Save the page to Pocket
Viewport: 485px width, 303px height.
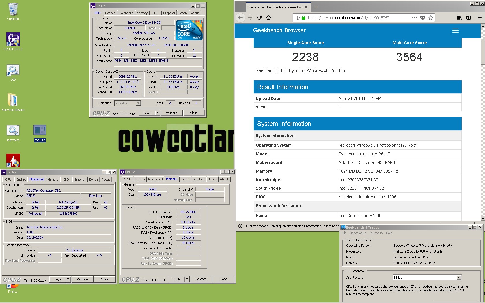[x=423, y=18]
